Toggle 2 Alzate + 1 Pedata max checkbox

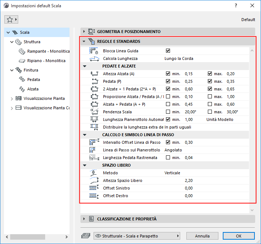(x=210, y=89)
